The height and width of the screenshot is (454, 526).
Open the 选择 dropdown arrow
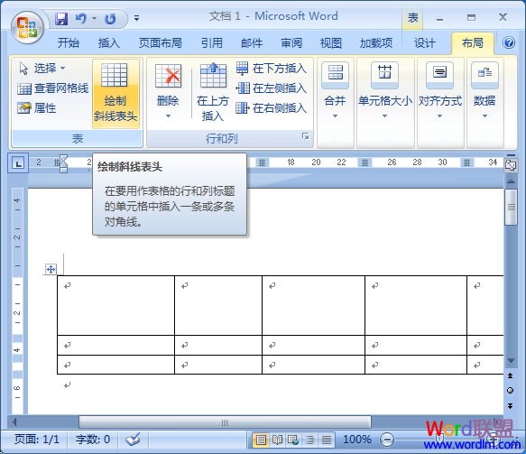pyautogui.click(x=63, y=69)
